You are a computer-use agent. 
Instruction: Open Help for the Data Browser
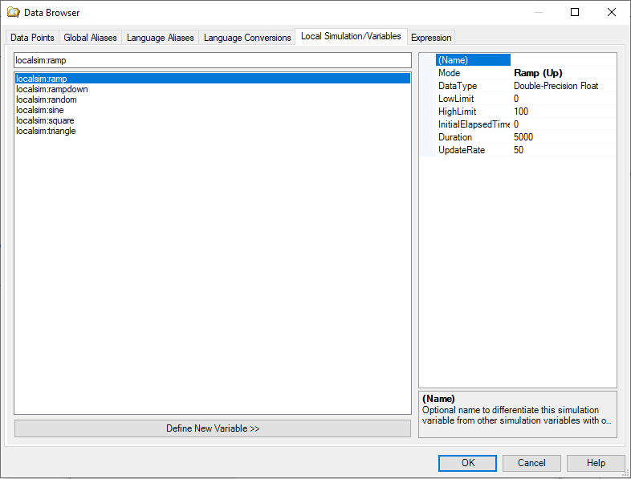tap(596, 463)
